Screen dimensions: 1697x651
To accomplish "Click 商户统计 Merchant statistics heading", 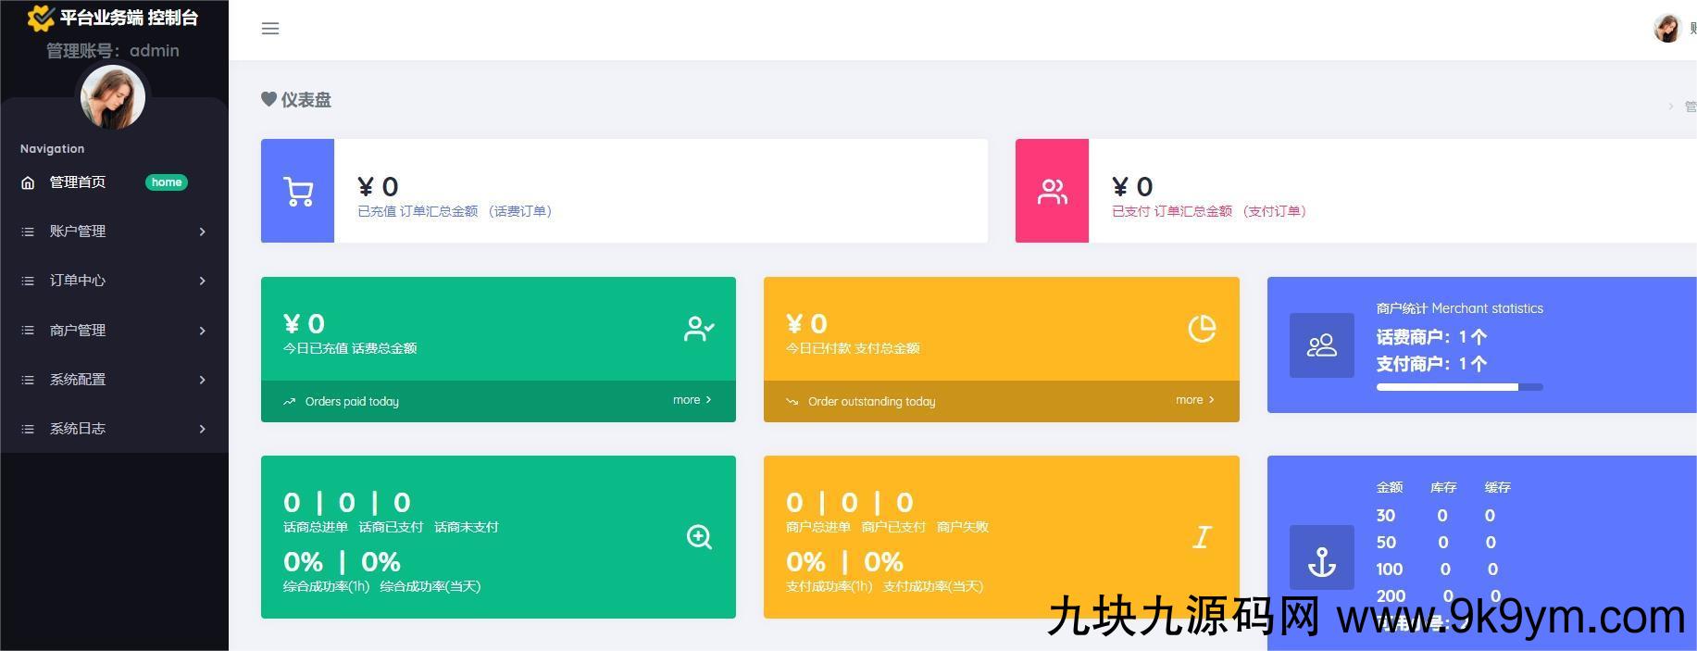I will [x=1460, y=308].
